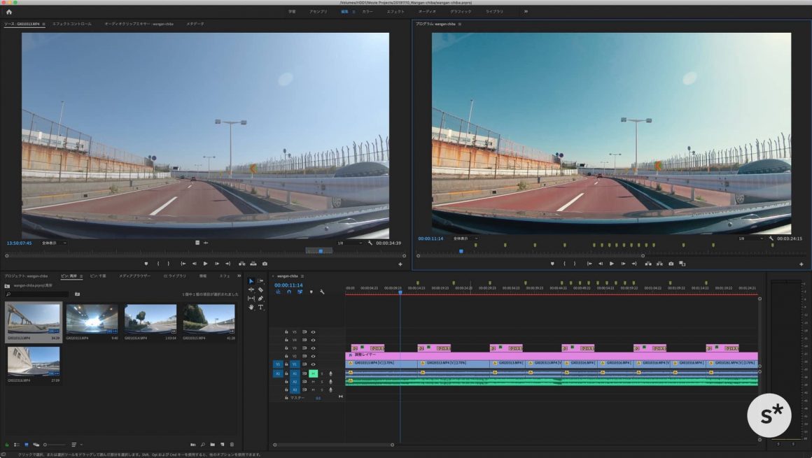Screen dimensions: 812x458
Task: Toggle mute on the A1 audio track
Action: (313, 373)
